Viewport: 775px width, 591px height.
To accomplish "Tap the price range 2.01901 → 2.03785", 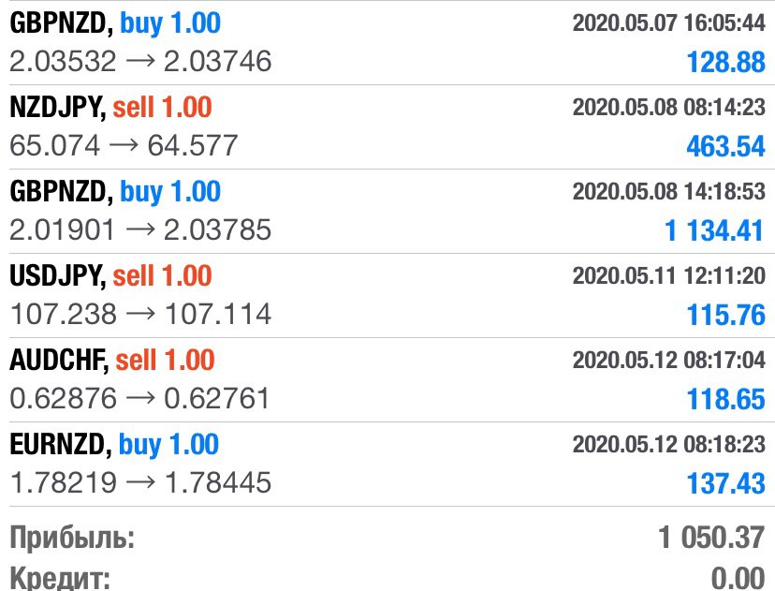I will tap(140, 230).
